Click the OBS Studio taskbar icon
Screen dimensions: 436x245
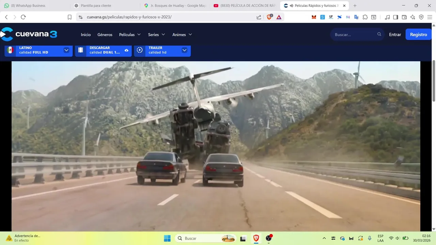tap(269, 238)
